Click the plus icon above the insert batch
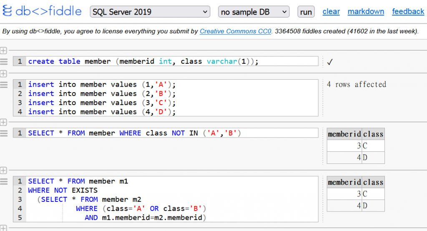Screen dimensions: 427x231 click(3, 73)
